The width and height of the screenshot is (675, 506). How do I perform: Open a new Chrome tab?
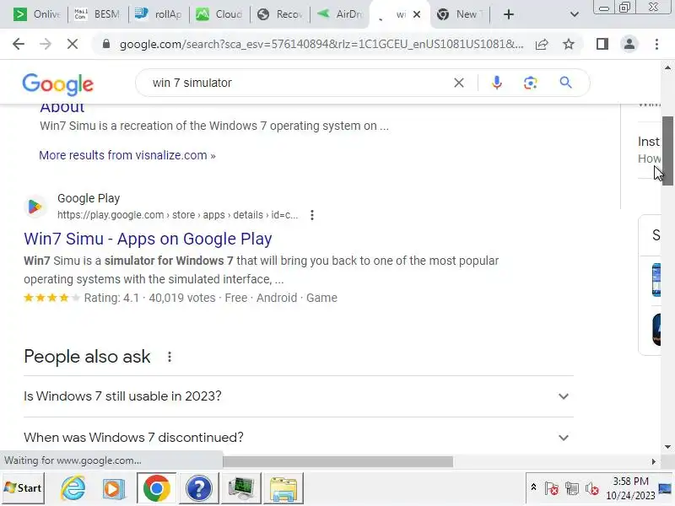point(509,14)
